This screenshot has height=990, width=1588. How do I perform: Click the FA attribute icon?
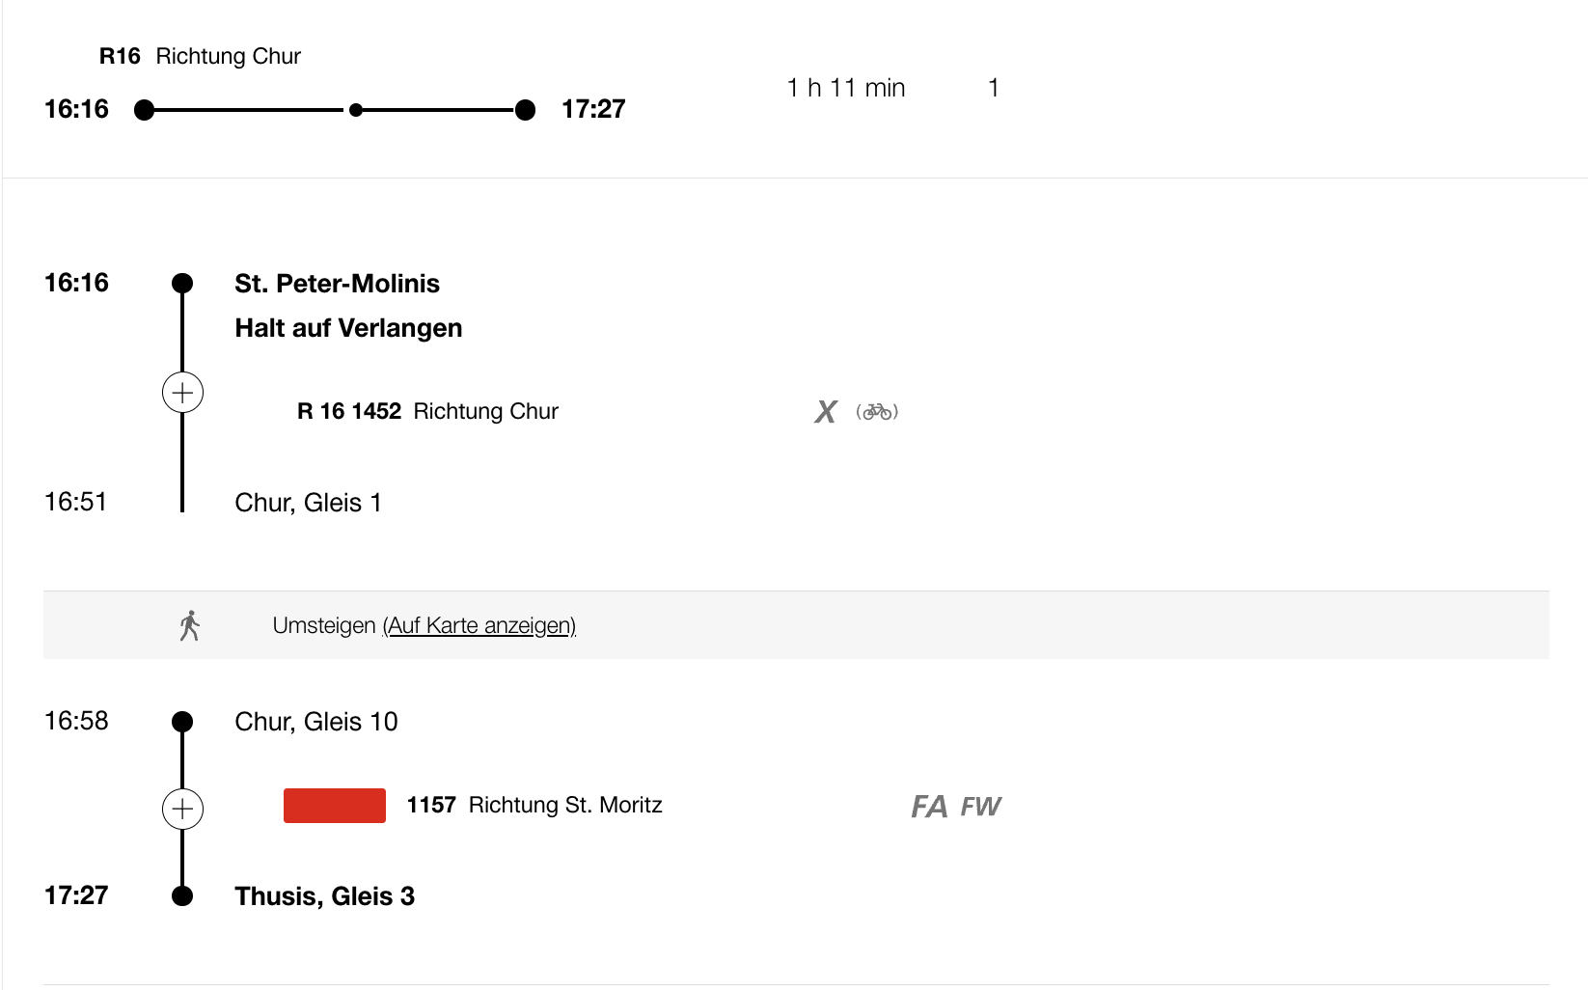click(x=929, y=807)
